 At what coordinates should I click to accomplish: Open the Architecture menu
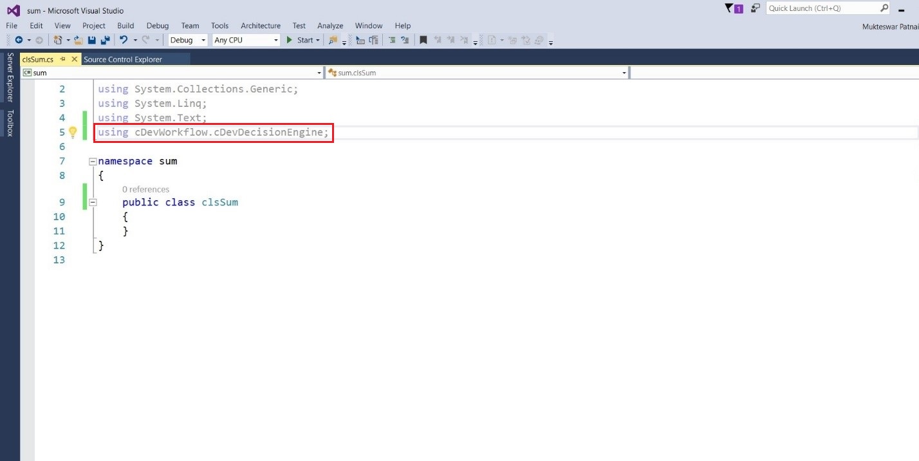[260, 26]
